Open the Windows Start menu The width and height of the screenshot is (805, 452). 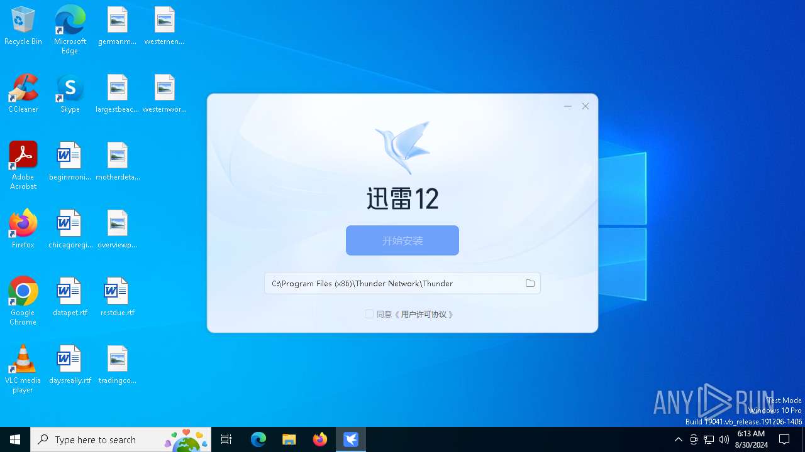tap(15, 439)
